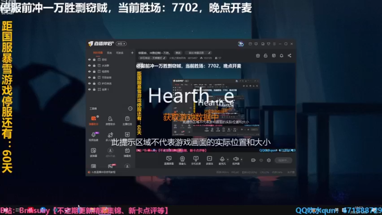
Task: Open the 斗鱼直播伴侣使用教程 tutorial link
Action: pos(103,172)
